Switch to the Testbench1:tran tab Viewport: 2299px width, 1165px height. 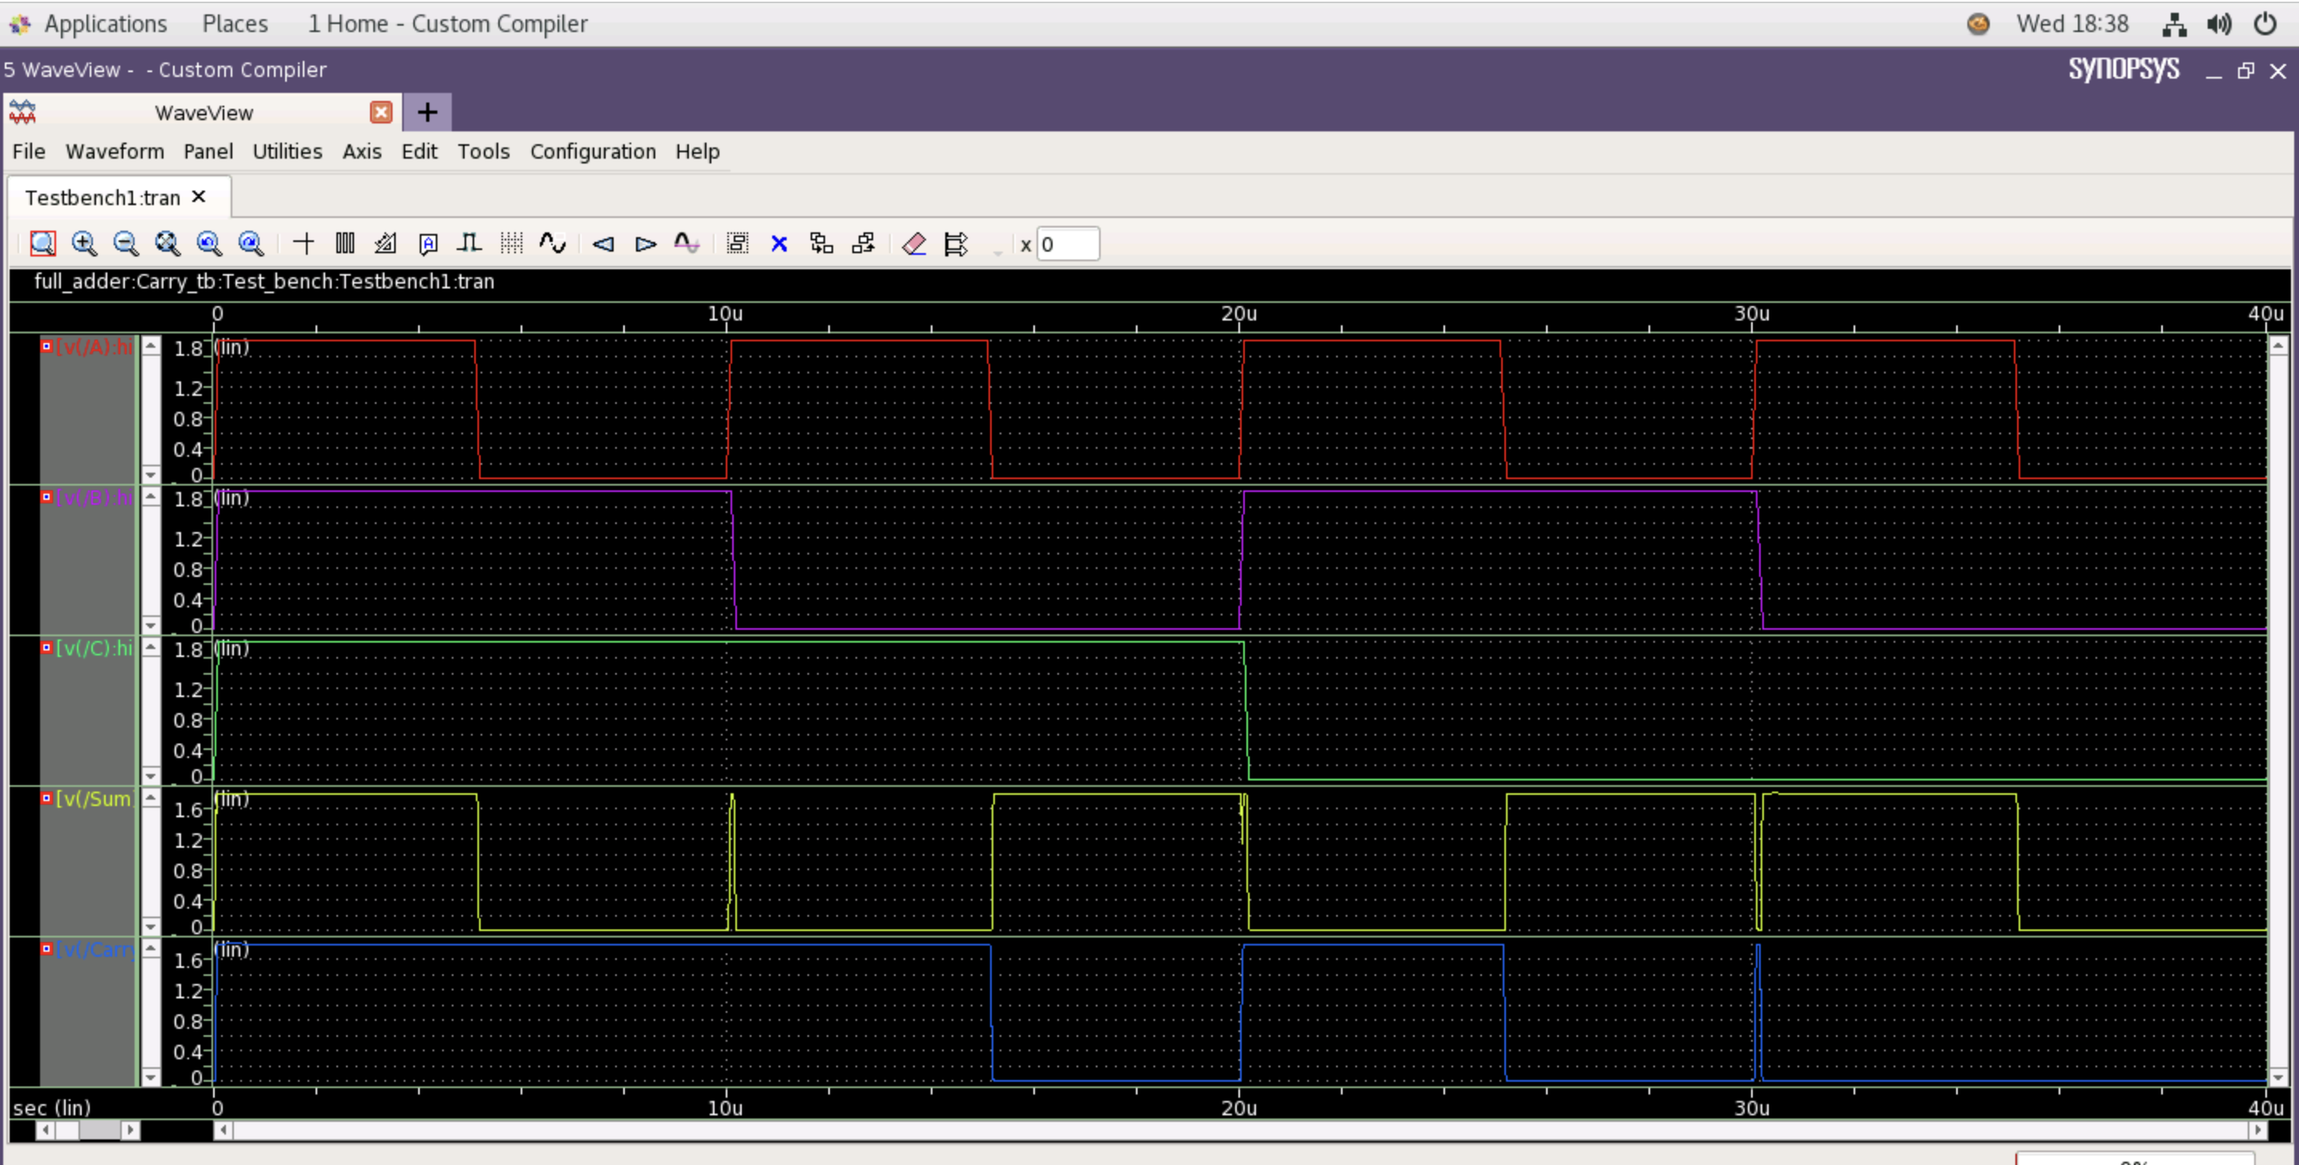(x=103, y=197)
